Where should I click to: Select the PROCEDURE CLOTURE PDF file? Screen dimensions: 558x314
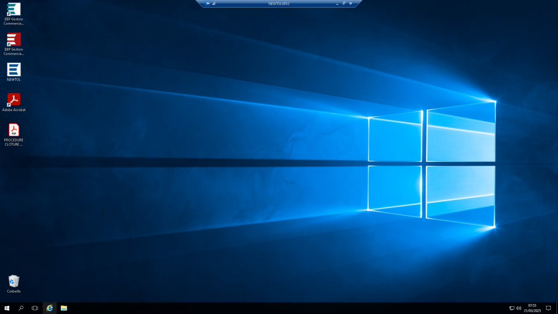point(14,130)
